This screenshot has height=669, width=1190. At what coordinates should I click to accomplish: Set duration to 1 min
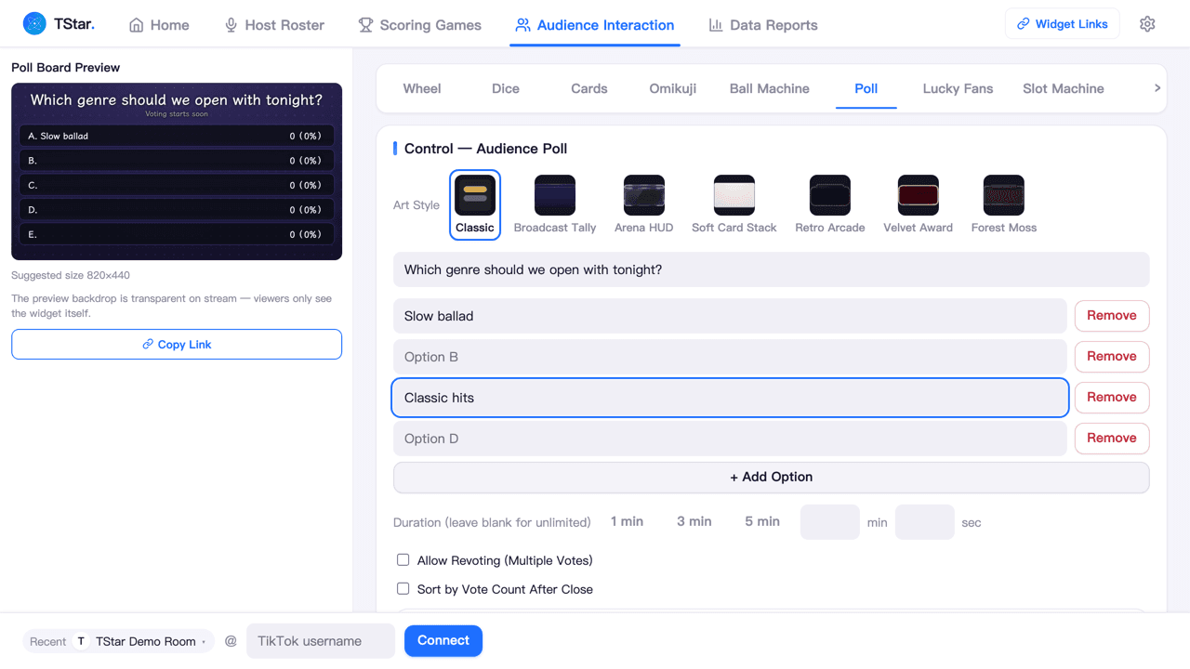tap(628, 522)
